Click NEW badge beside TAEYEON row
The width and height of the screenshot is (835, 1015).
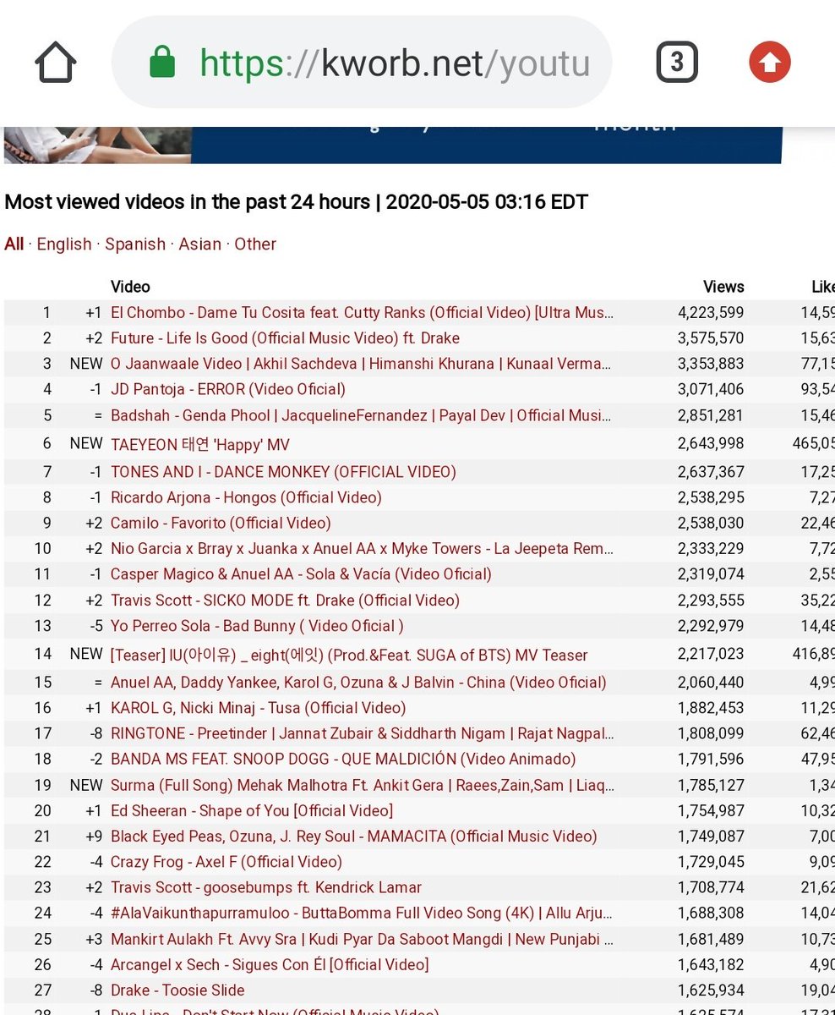tap(86, 444)
